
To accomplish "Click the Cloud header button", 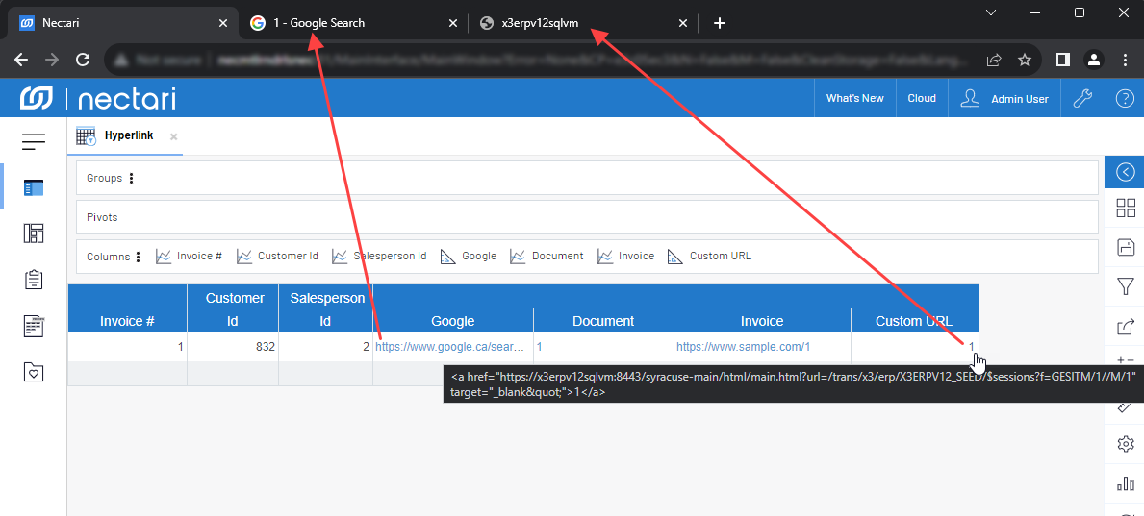I will click(921, 98).
